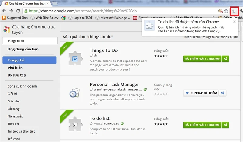Click the verified badge beside www.chromeos.eu
This screenshot has height=142, width=243.
(x=122, y=123)
